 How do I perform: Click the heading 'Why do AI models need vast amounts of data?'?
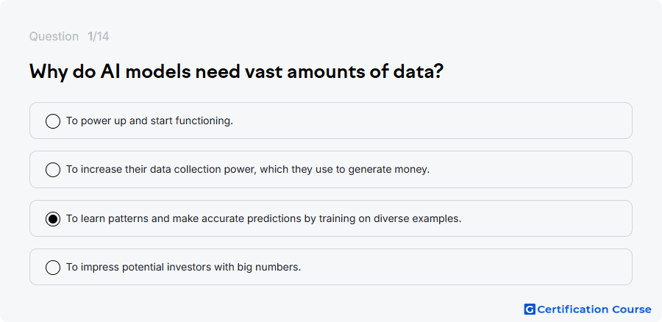click(x=236, y=72)
